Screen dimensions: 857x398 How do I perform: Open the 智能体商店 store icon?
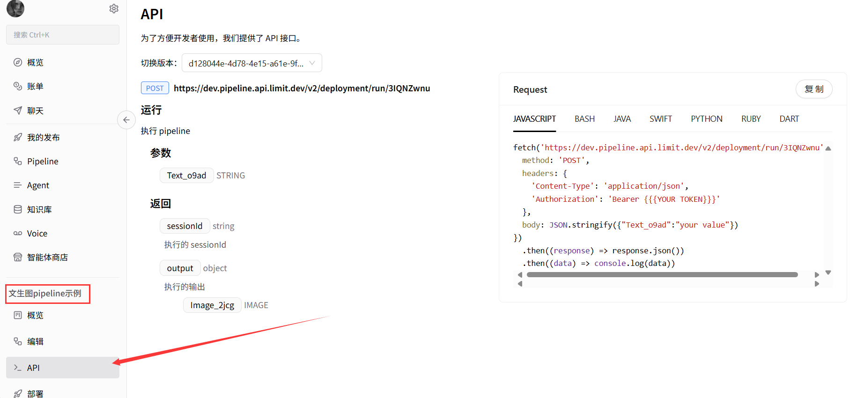coord(18,257)
